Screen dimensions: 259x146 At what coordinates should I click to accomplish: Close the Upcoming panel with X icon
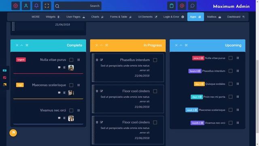(176, 45)
